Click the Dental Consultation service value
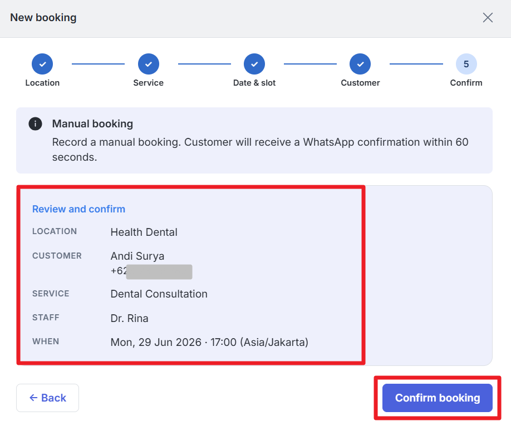The image size is (511, 431). 159,294
